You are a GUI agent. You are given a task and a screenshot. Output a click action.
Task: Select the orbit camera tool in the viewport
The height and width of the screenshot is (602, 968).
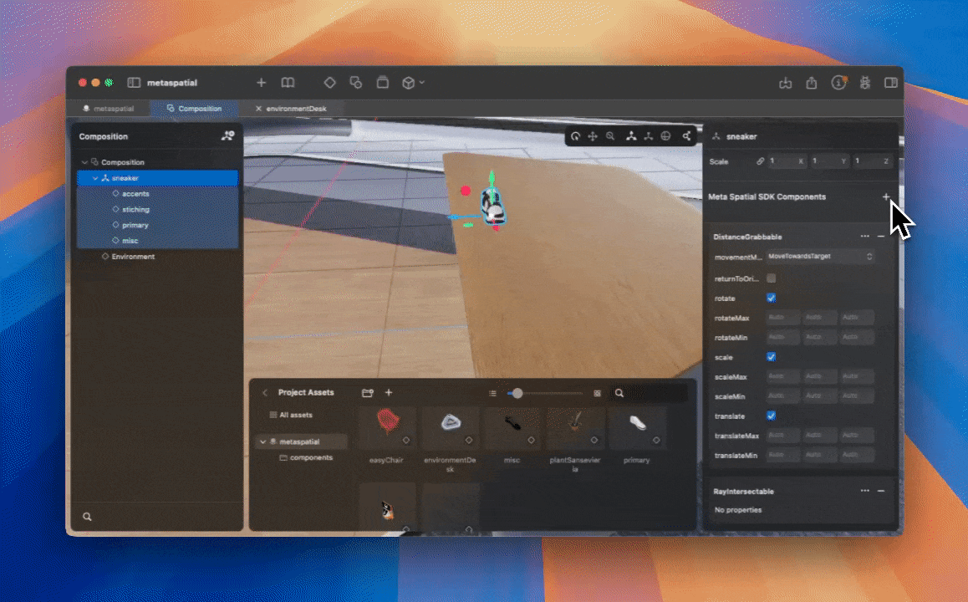[577, 135]
